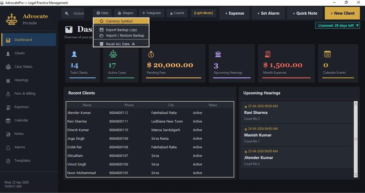The image size is (365, 193).
Task: Click the Advocate scales logo
Action: pyautogui.click(x=12, y=19)
